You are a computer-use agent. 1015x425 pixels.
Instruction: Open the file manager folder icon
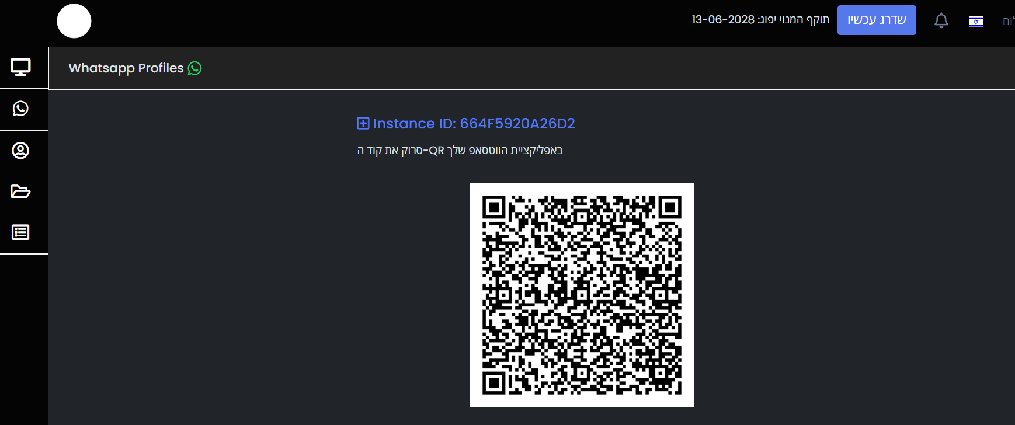pos(20,191)
